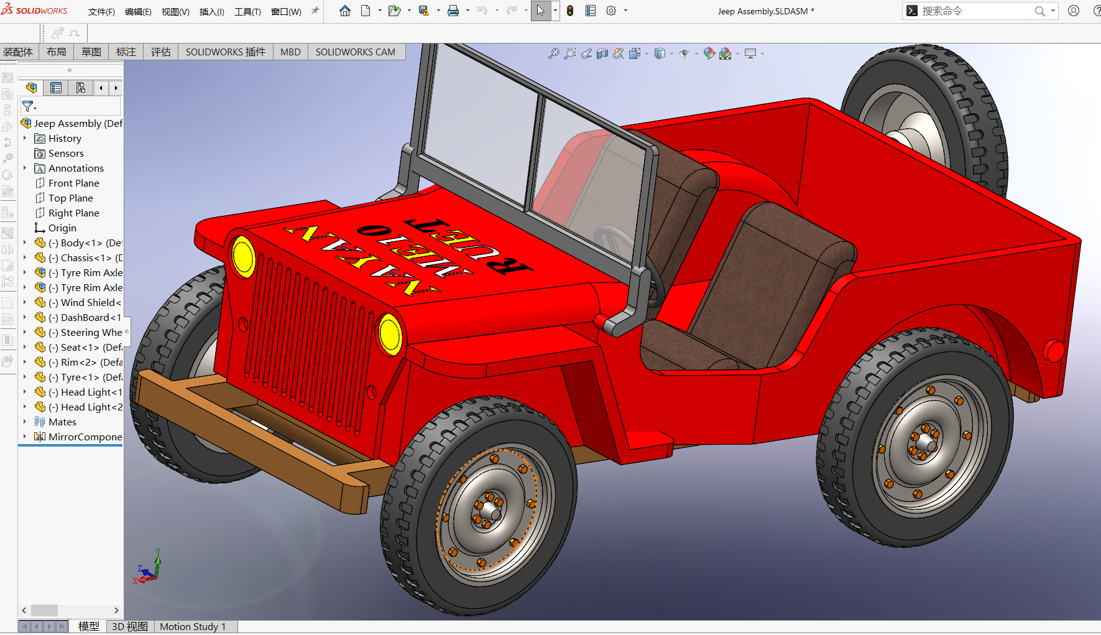This screenshot has width=1101, height=635.
Task: Open the Save options dropdown arrow
Action: pyautogui.click(x=438, y=11)
